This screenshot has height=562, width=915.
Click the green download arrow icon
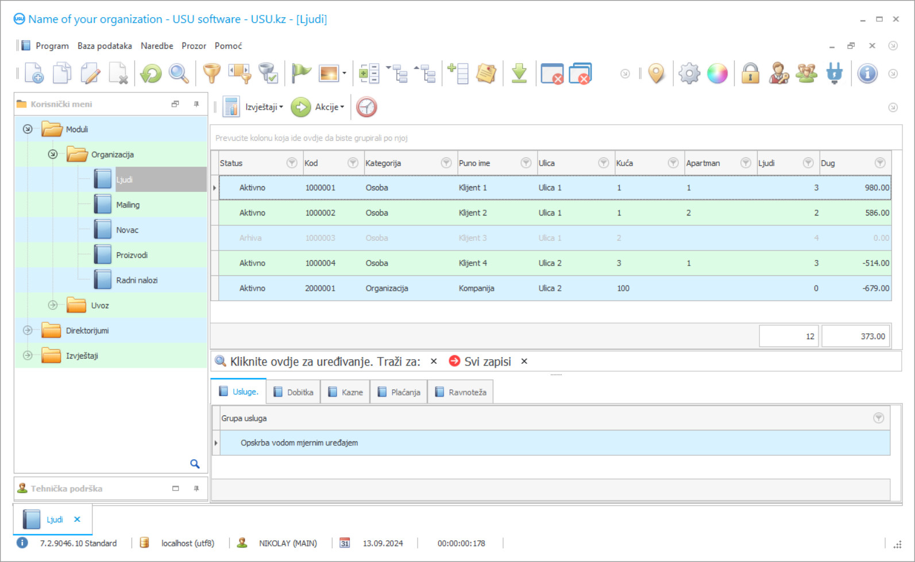(x=519, y=74)
